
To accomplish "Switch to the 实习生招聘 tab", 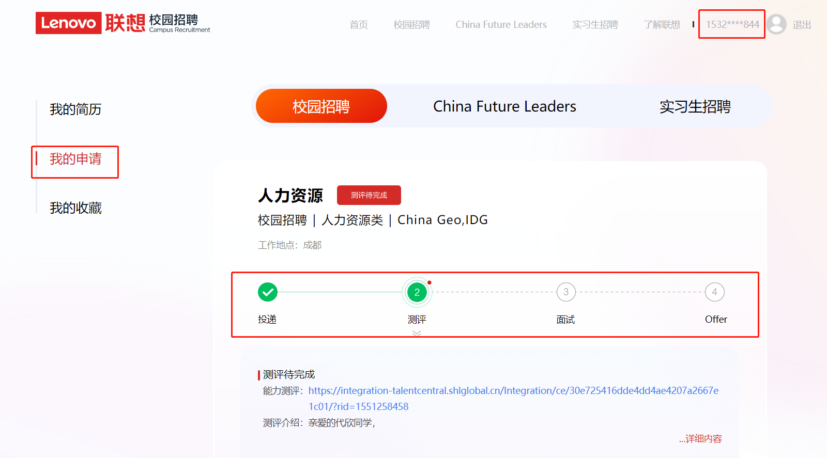I will click(x=695, y=106).
